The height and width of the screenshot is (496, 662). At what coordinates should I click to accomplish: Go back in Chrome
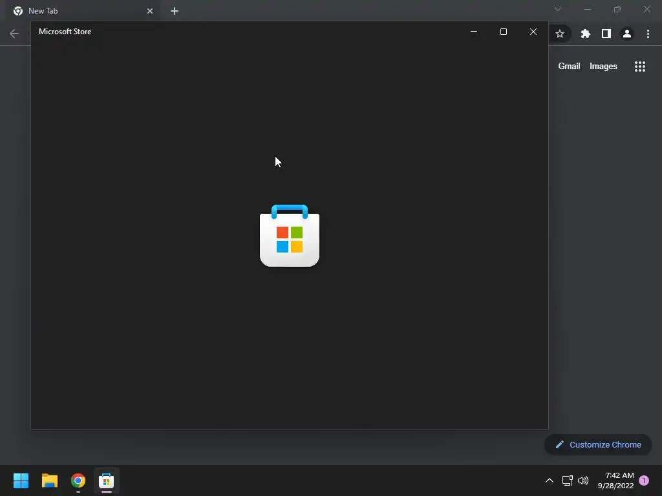click(x=14, y=34)
